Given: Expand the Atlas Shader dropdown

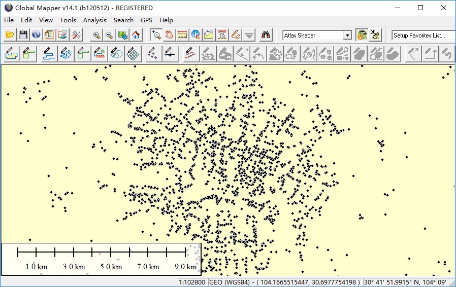Looking at the screenshot, I should click(347, 35).
